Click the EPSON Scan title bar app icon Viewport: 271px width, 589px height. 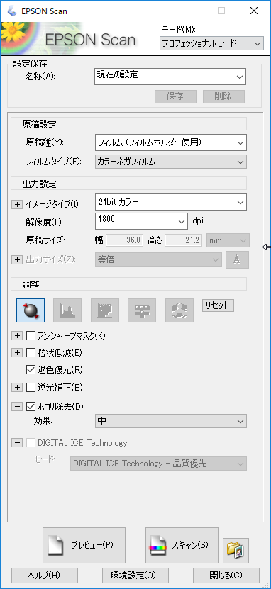pyautogui.click(x=12, y=11)
